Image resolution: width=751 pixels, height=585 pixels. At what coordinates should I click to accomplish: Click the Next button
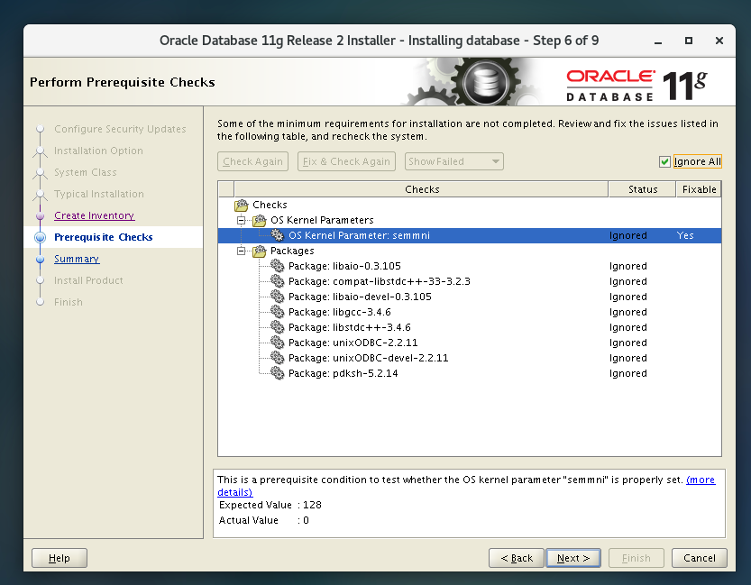pos(573,558)
